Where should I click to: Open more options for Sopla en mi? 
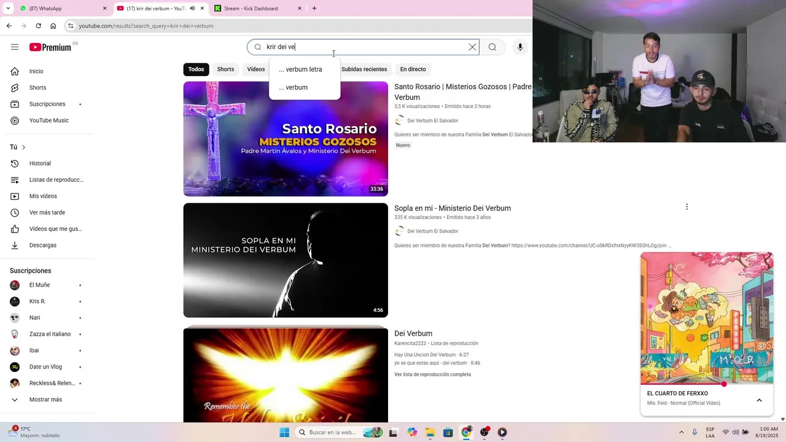pos(687,207)
